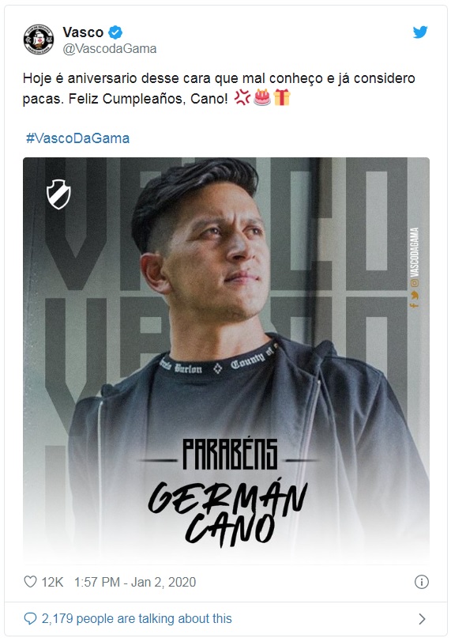Click the Vasco account name
The image size is (451, 638).
(83, 32)
